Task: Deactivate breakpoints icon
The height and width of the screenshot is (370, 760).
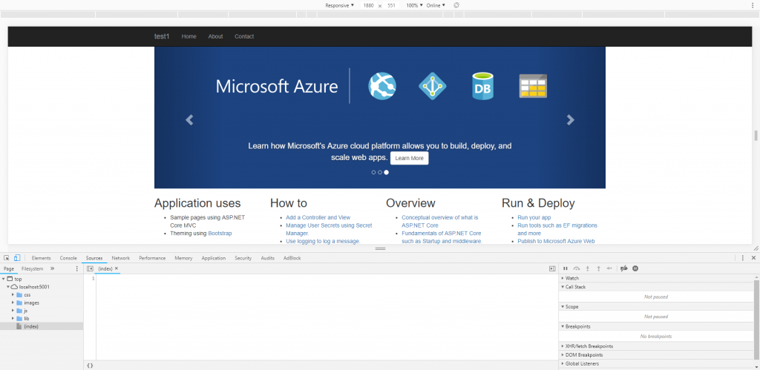Action: [x=624, y=268]
